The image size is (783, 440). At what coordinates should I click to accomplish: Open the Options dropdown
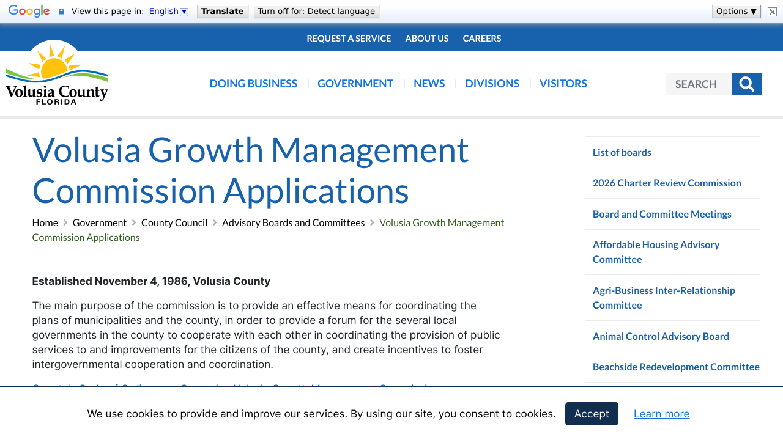[x=736, y=10]
